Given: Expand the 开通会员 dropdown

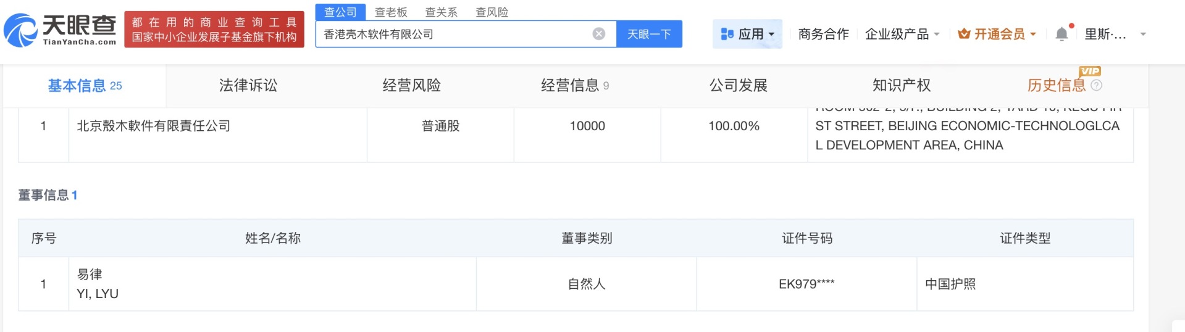Looking at the screenshot, I should [x=1033, y=35].
